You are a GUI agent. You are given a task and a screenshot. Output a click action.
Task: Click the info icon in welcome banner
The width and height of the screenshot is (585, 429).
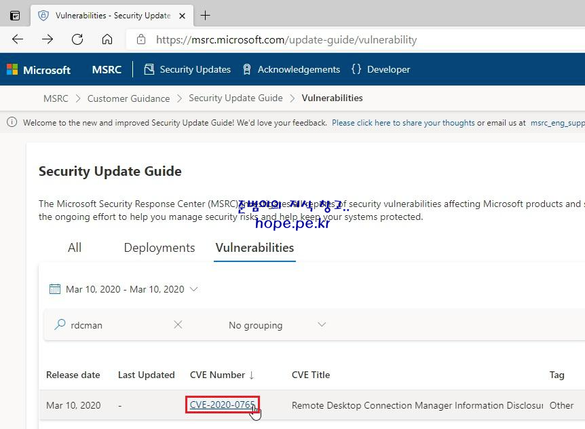pos(12,122)
